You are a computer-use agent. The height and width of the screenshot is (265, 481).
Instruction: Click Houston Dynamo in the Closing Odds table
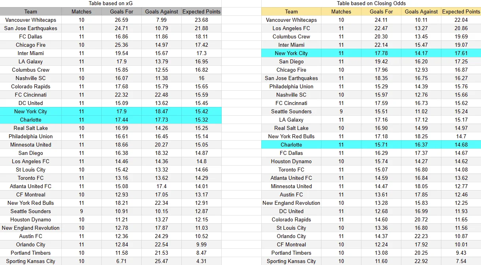point(291,161)
